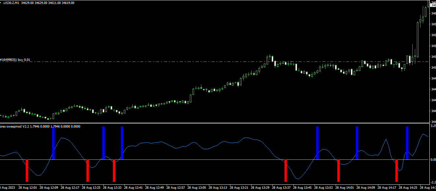Click the red signal bar nearest 28 Aug 12:25
This screenshot has width=436, height=191.
(x=87, y=171)
